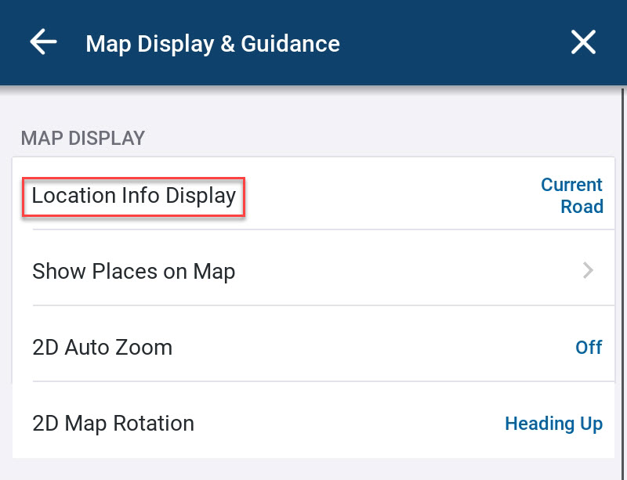
Task: Change the Heading Up rotation value
Action: coord(553,424)
